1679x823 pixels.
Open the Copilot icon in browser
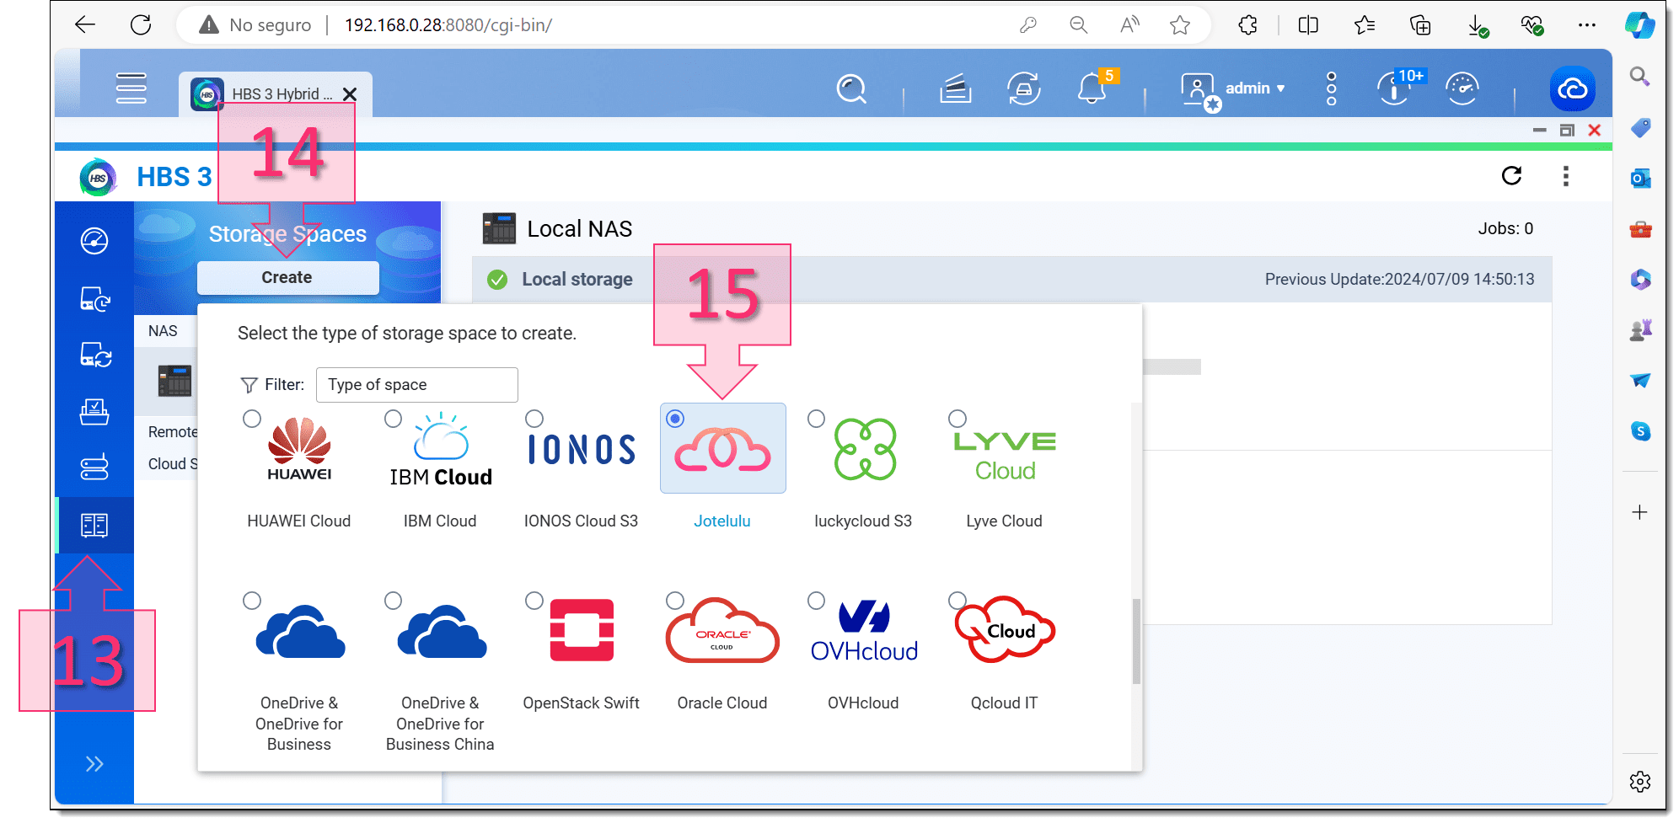pyautogui.click(x=1640, y=24)
